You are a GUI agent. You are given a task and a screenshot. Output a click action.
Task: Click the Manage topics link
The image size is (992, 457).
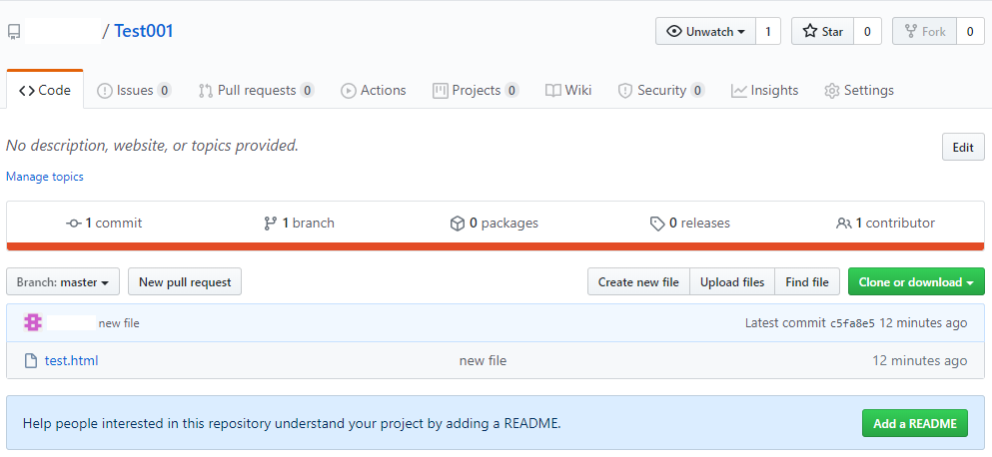[45, 177]
